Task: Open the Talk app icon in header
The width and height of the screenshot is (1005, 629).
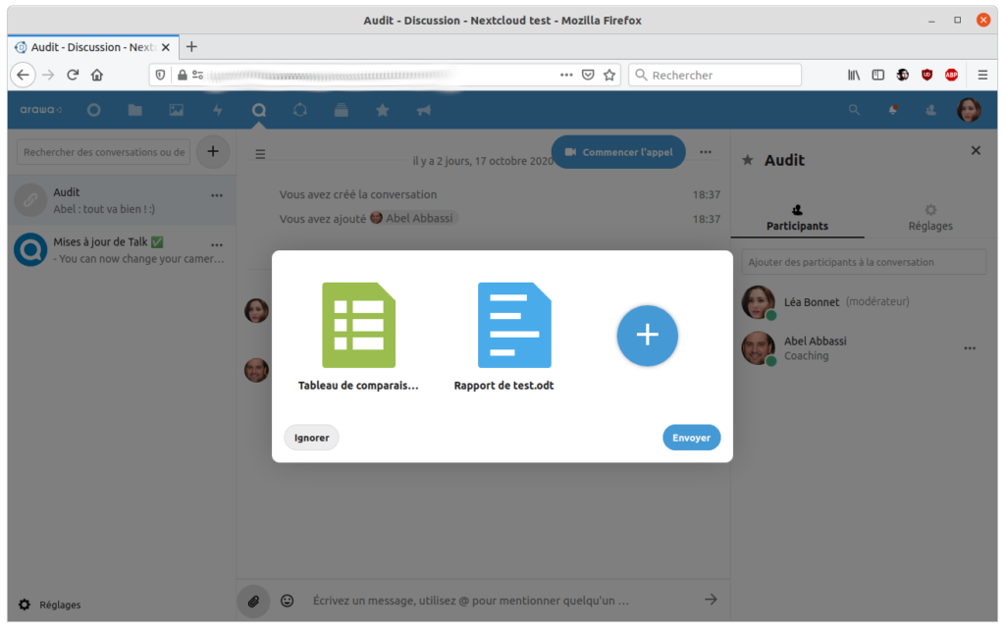Action: [258, 110]
